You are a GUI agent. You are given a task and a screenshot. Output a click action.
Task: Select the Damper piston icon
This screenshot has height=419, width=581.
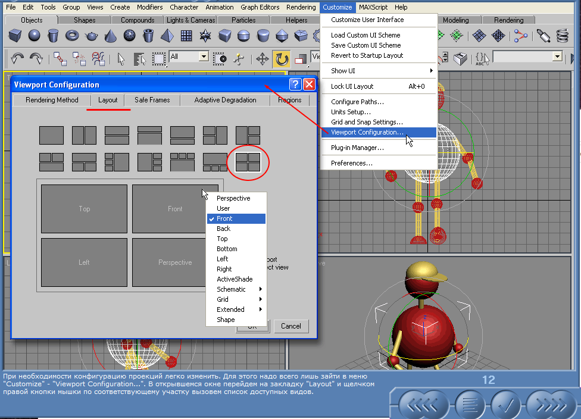click(543, 36)
